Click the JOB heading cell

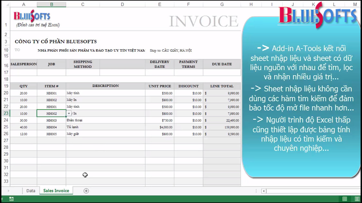point(51,64)
